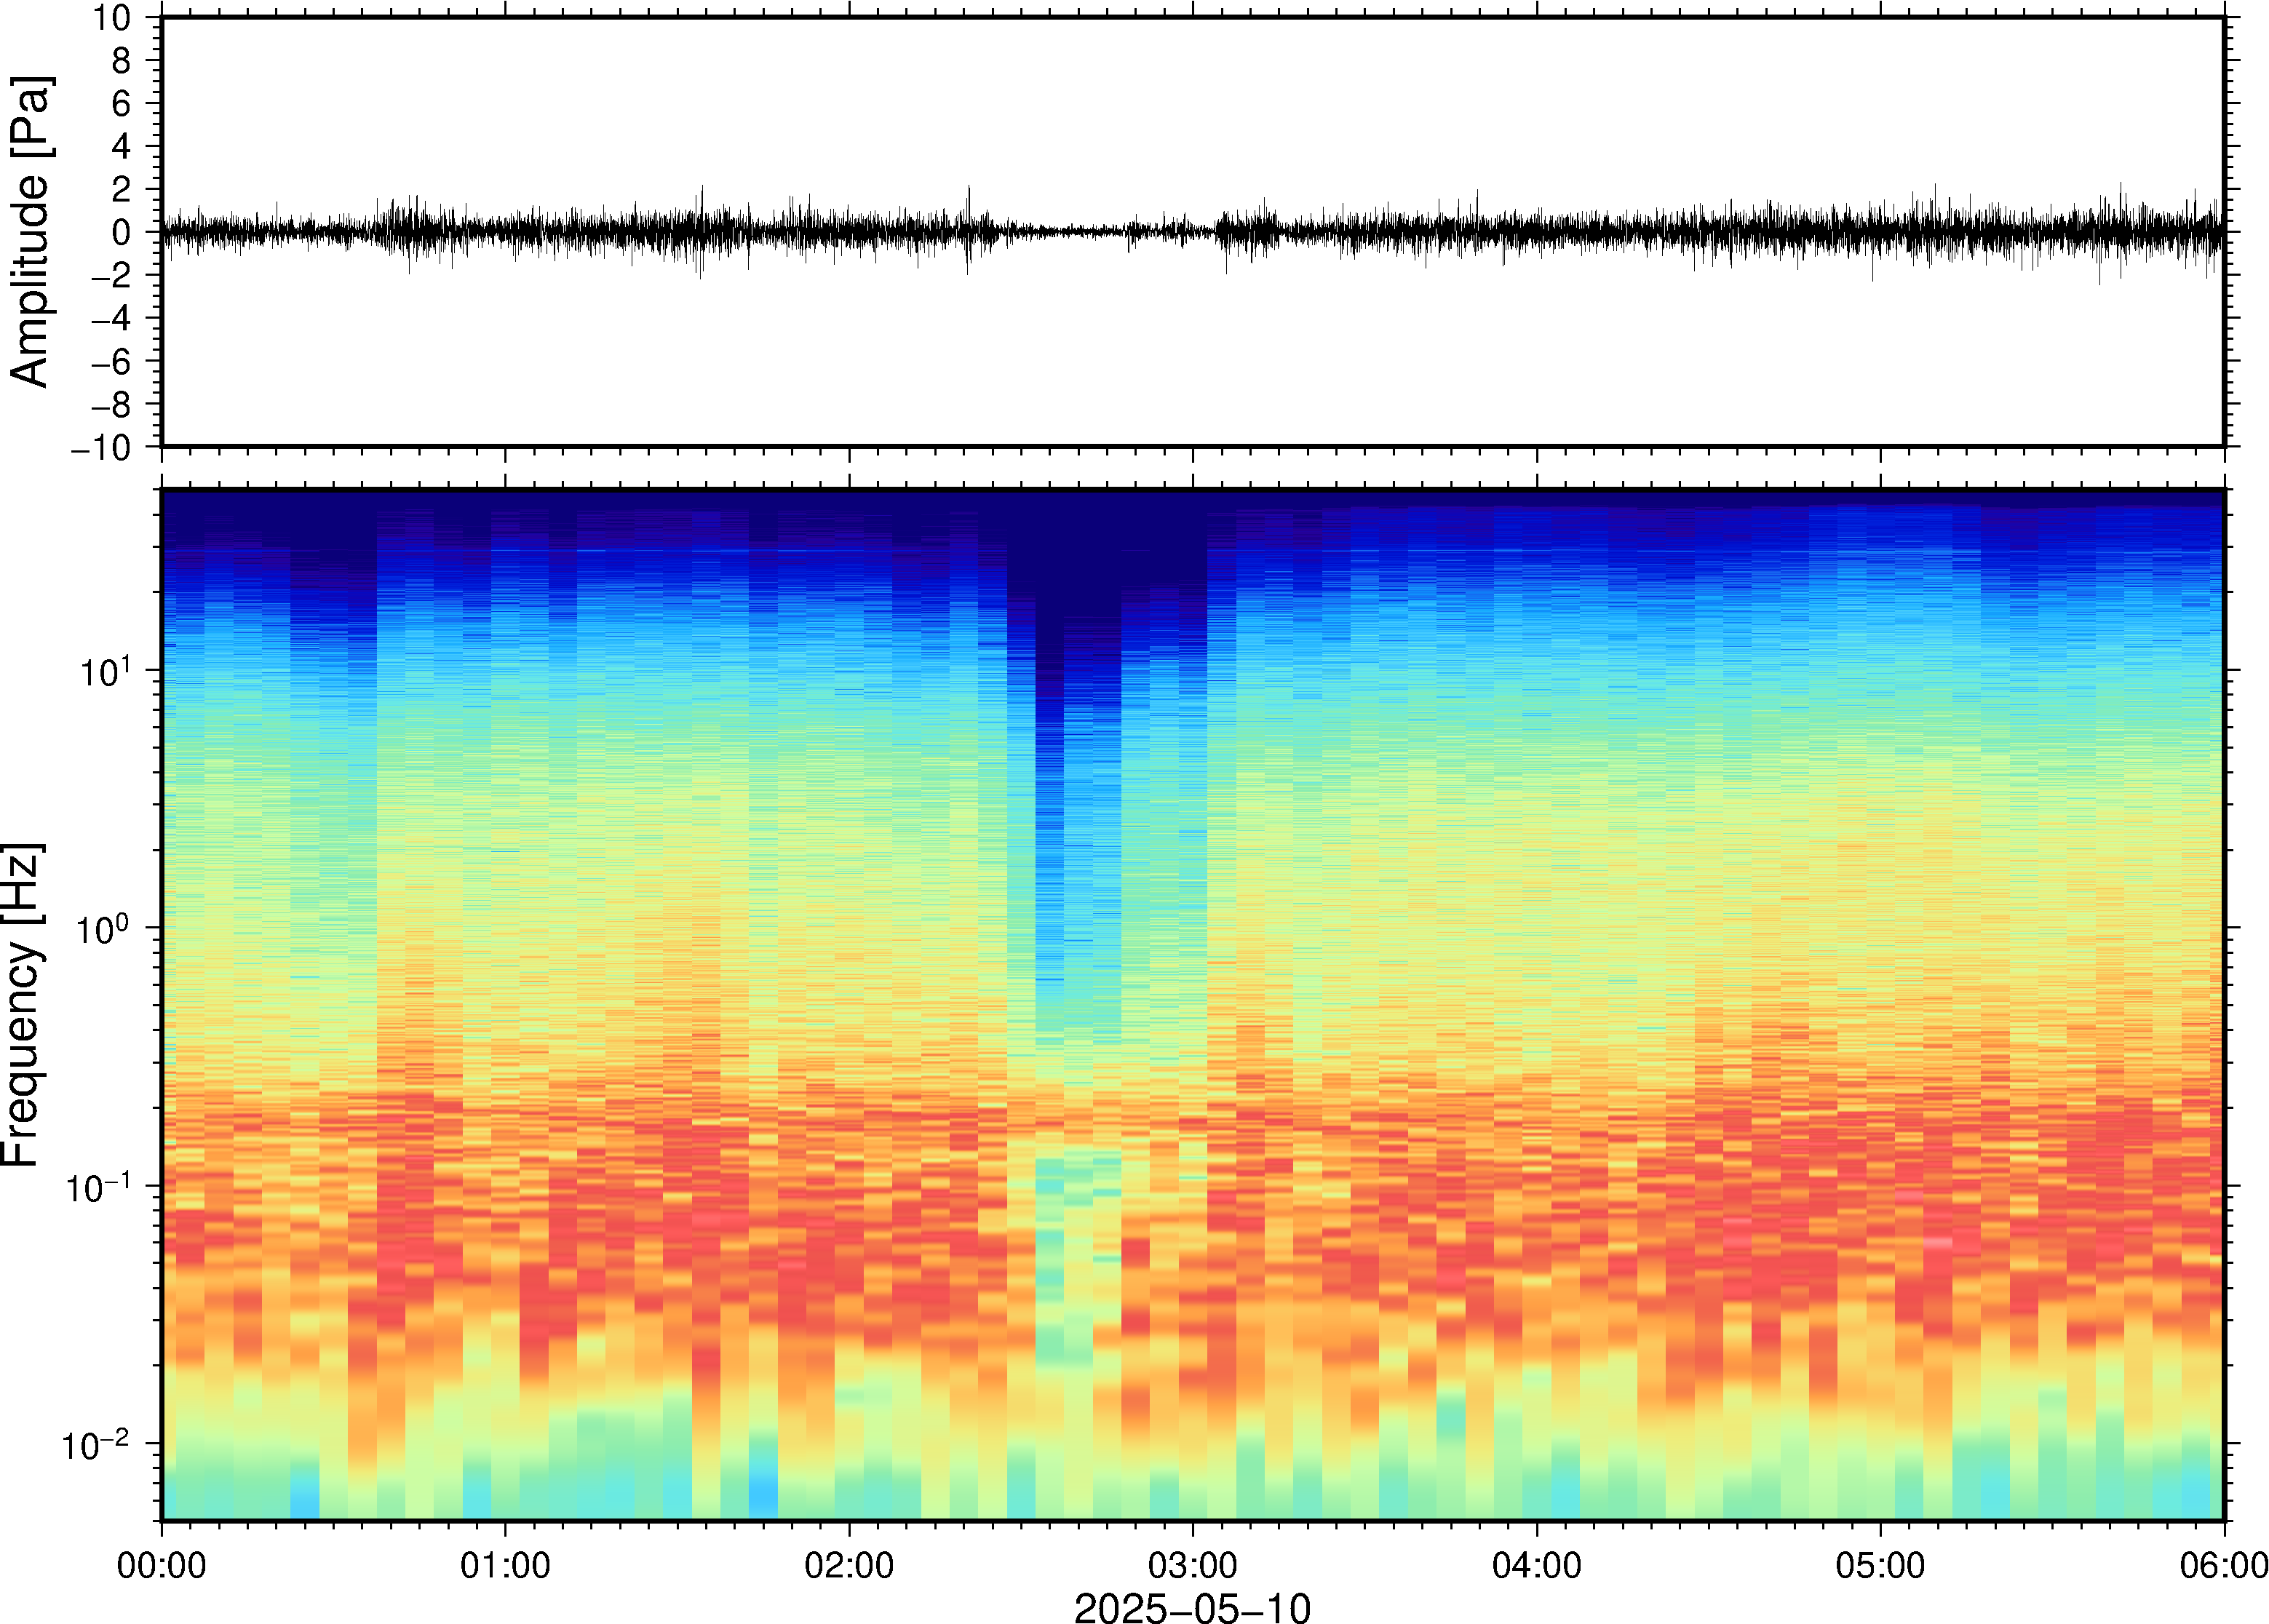Click the amplitude tick label '0'
2269x1624 pixels.
(122, 232)
